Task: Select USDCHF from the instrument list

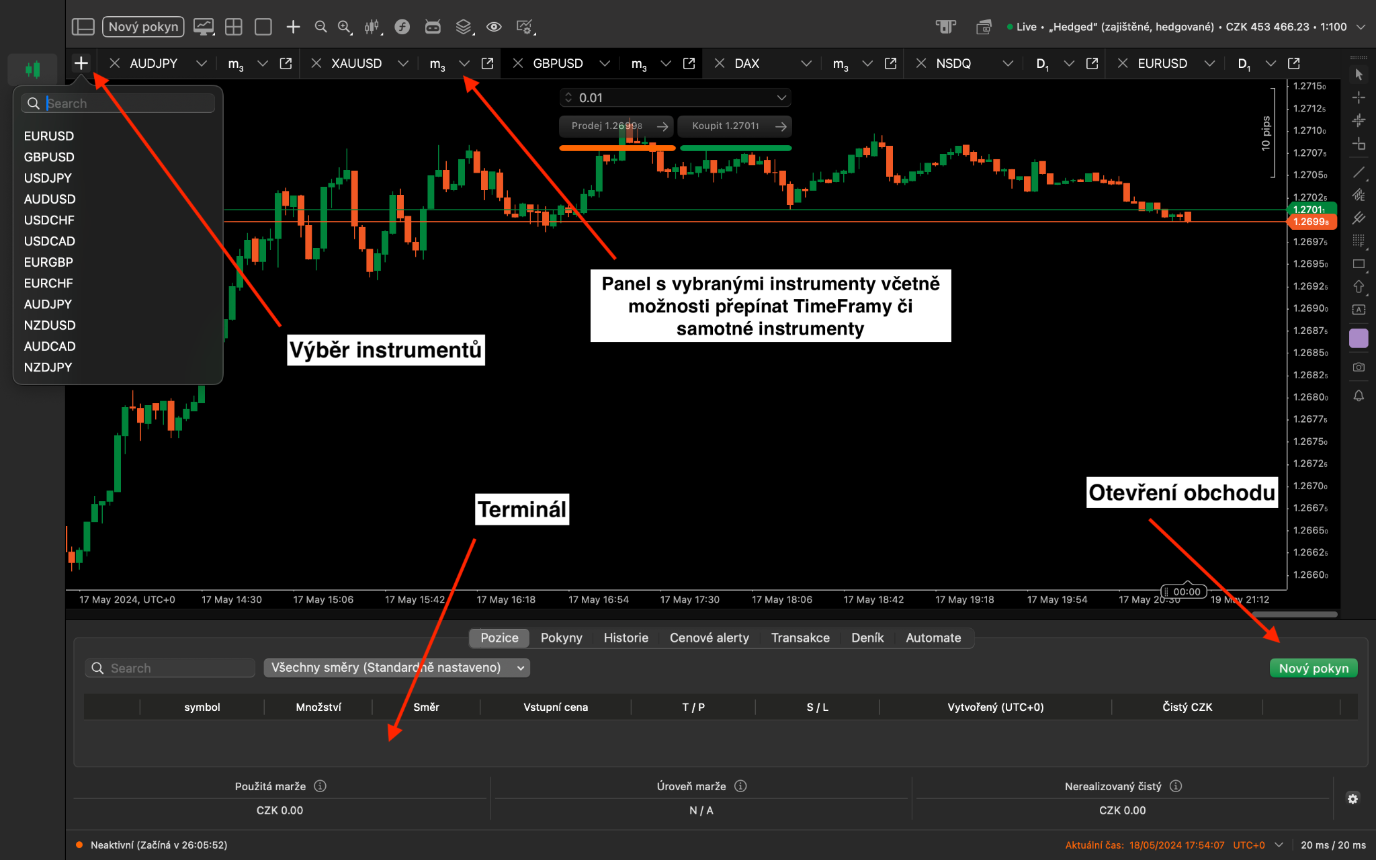Action: click(x=49, y=220)
